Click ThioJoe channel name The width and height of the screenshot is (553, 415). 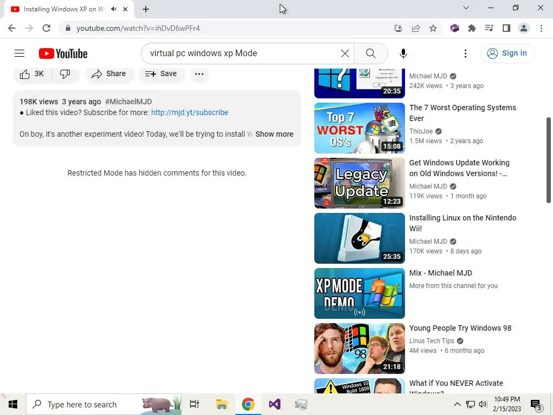click(x=421, y=131)
